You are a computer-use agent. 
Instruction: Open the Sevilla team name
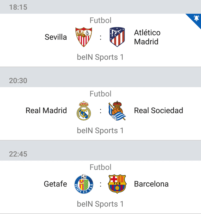coord(56,37)
